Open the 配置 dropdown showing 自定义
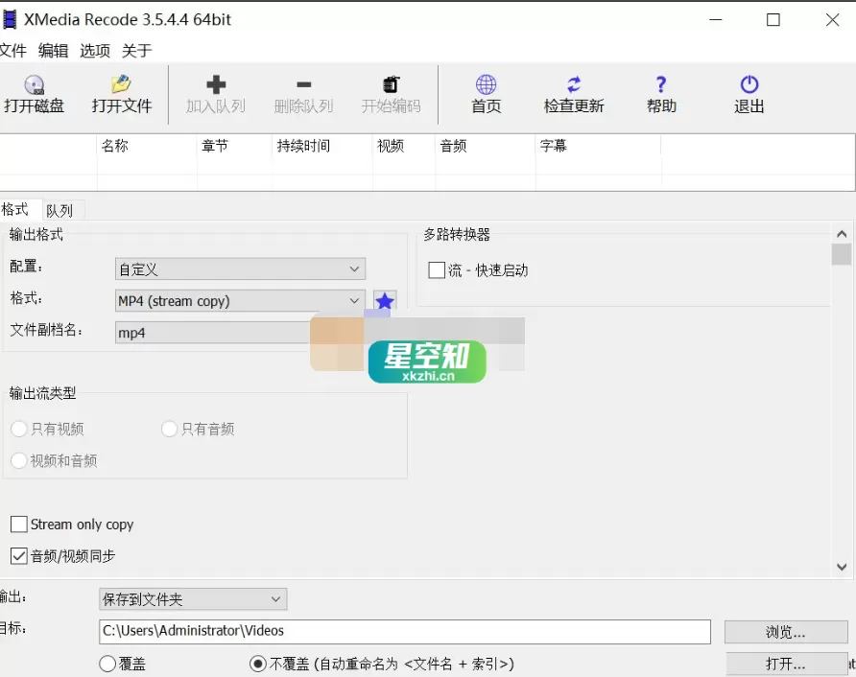The image size is (856, 677). pos(239,268)
